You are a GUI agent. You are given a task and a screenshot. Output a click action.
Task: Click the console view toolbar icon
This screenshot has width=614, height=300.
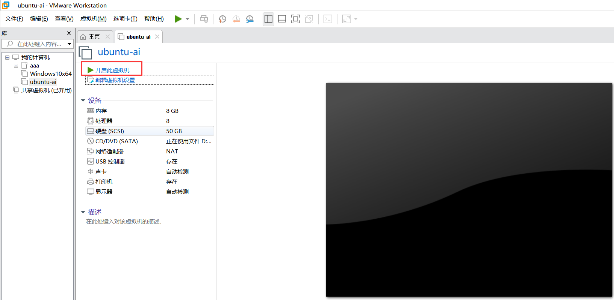328,19
